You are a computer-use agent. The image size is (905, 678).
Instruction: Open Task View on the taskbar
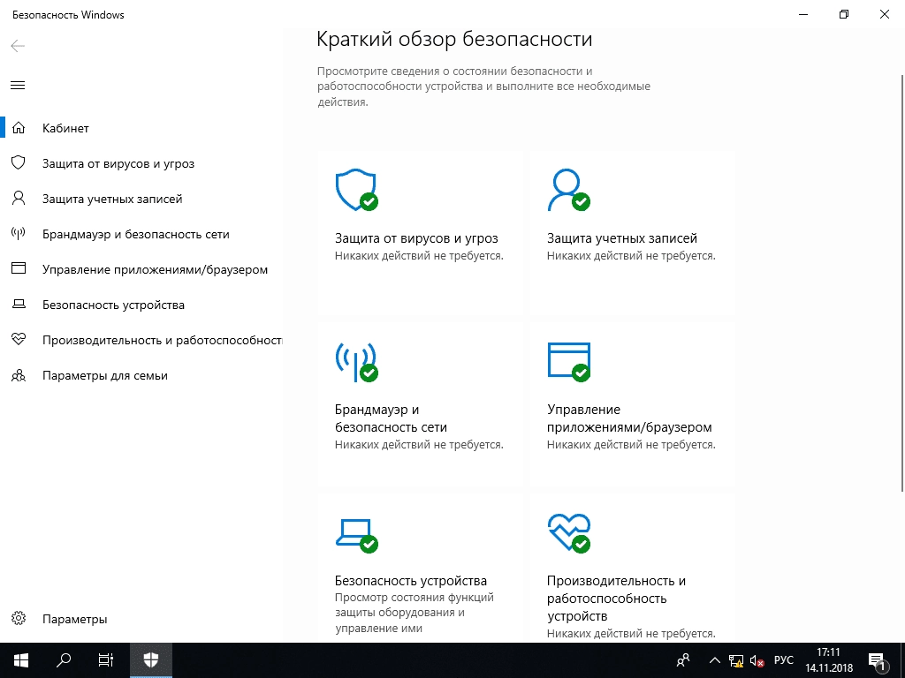[x=106, y=660]
